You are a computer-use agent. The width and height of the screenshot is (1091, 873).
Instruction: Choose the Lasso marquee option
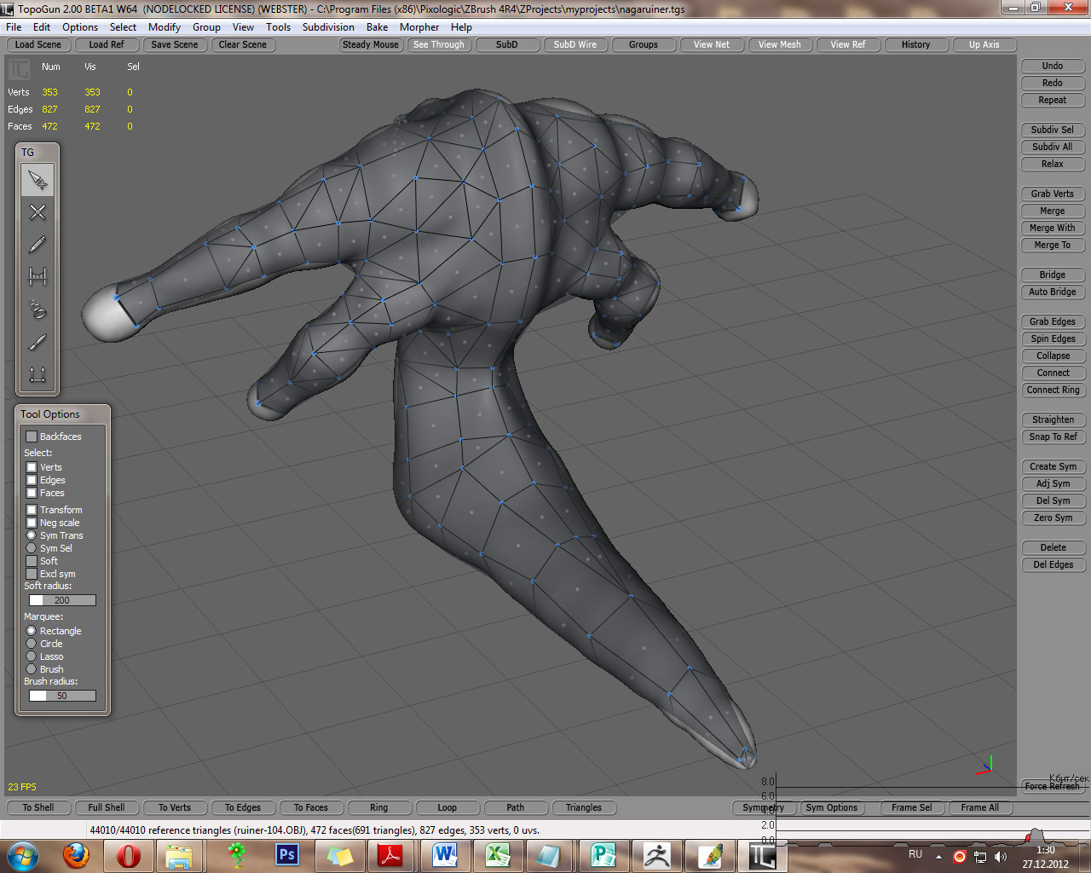[x=32, y=656]
